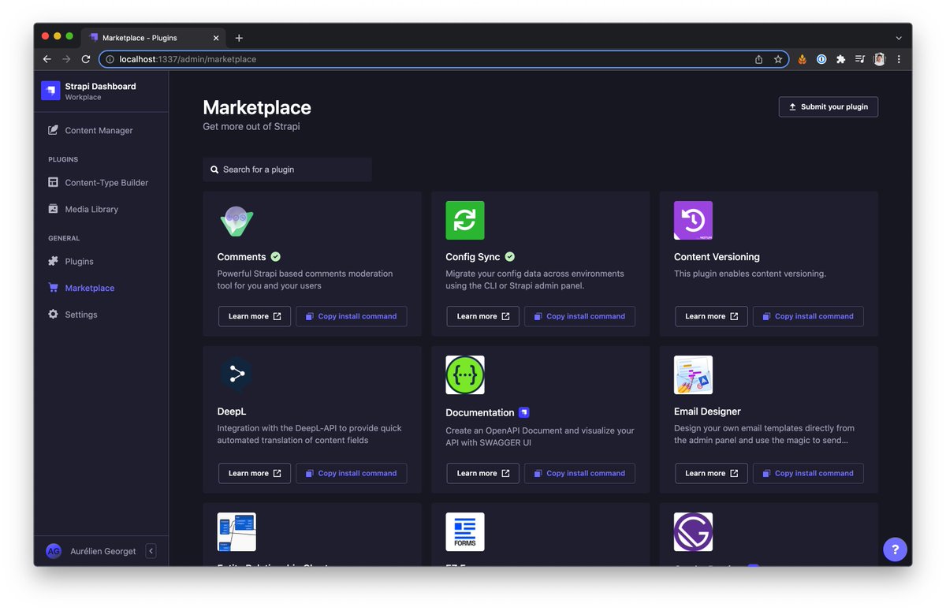This screenshot has height=611, width=946.
Task: Click Learn more for Content Versioning
Action: 711,316
